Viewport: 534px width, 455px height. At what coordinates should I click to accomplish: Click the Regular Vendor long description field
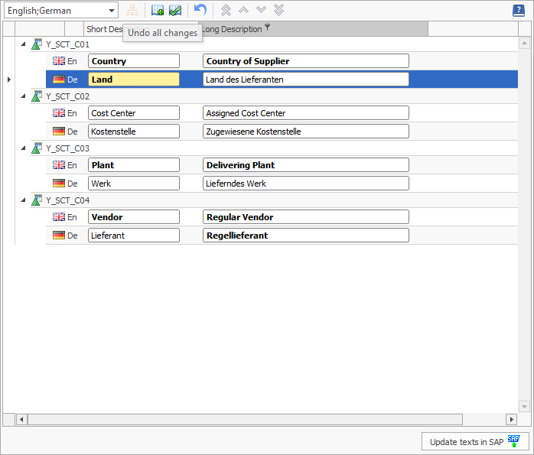point(305,217)
